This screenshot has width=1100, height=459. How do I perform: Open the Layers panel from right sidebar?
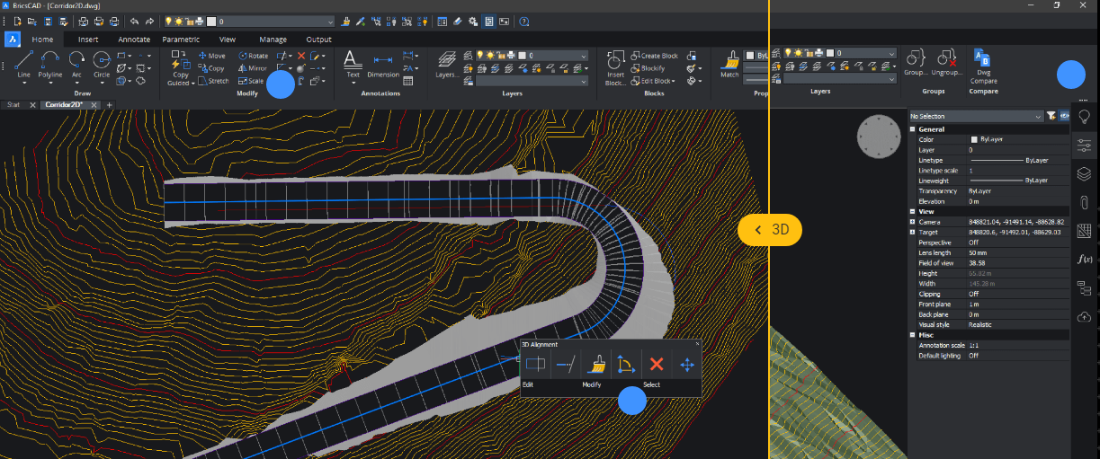[1085, 173]
